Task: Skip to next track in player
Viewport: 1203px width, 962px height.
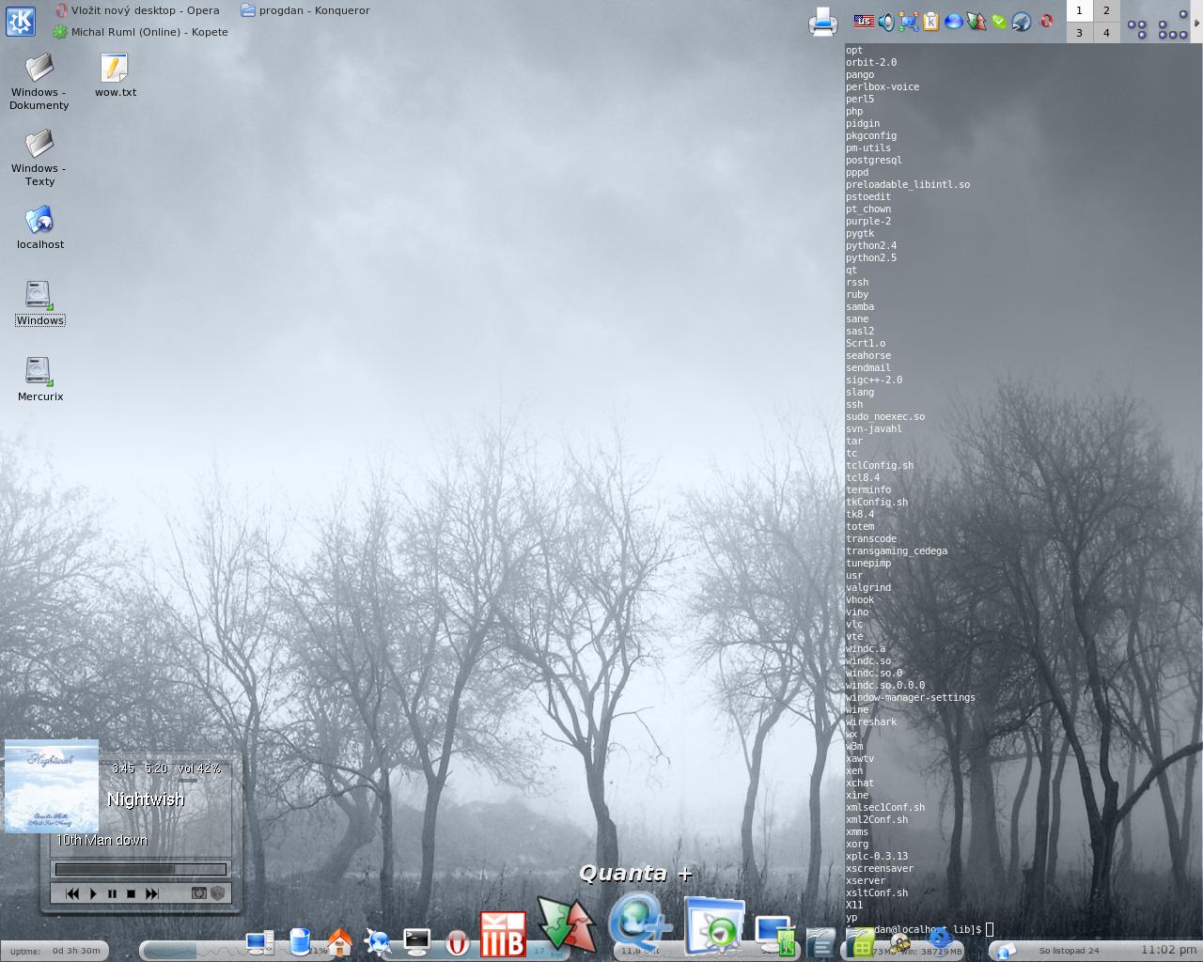Action: click(151, 893)
